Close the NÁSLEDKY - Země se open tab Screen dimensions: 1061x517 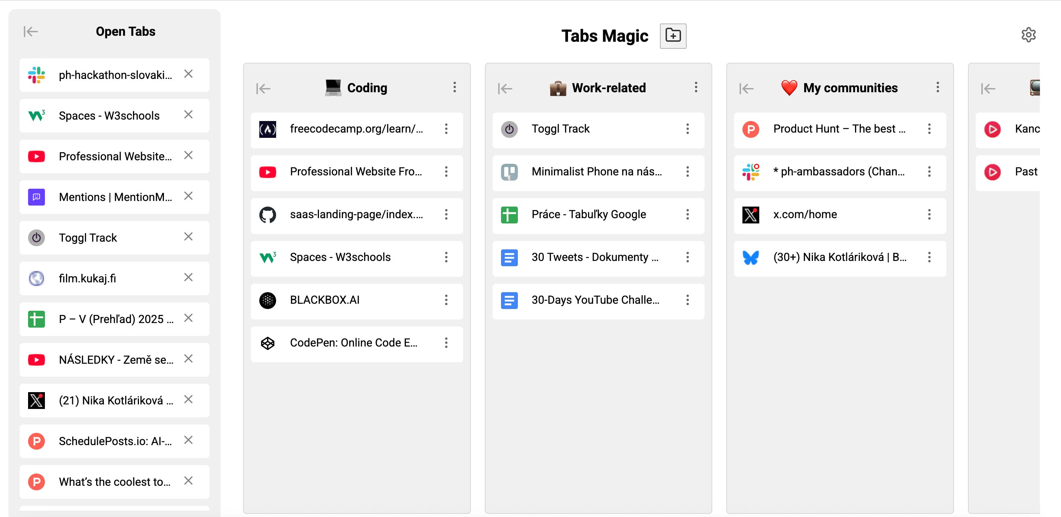pyautogui.click(x=188, y=358)
